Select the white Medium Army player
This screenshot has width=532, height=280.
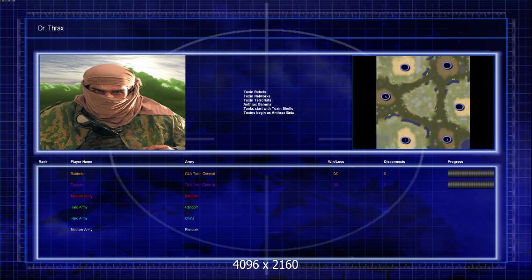81,230
